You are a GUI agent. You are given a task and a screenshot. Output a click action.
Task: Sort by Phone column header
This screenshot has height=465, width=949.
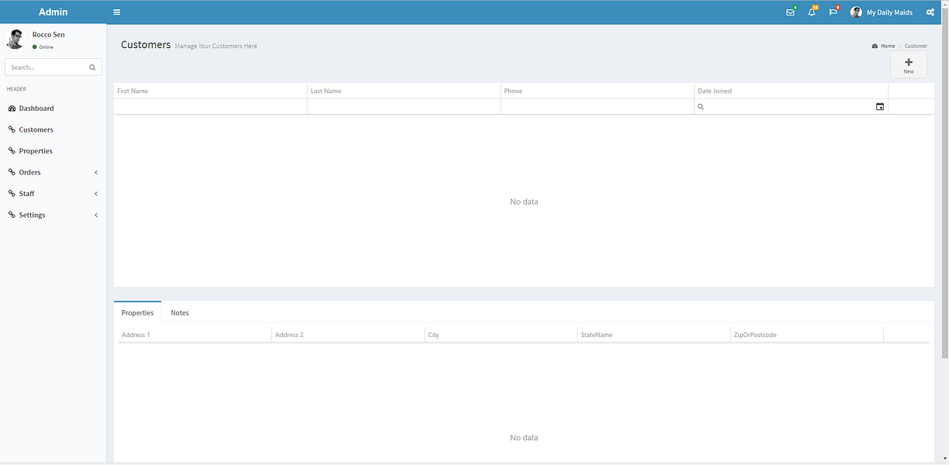coord(597,91)
